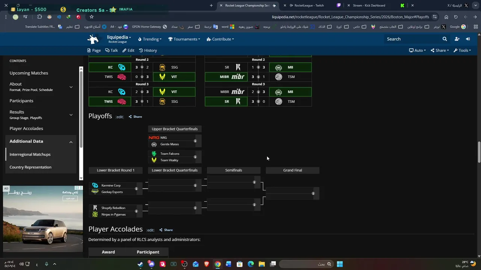Click the browser home button
This screenshot has height=270, width=481.
point(446,17)
